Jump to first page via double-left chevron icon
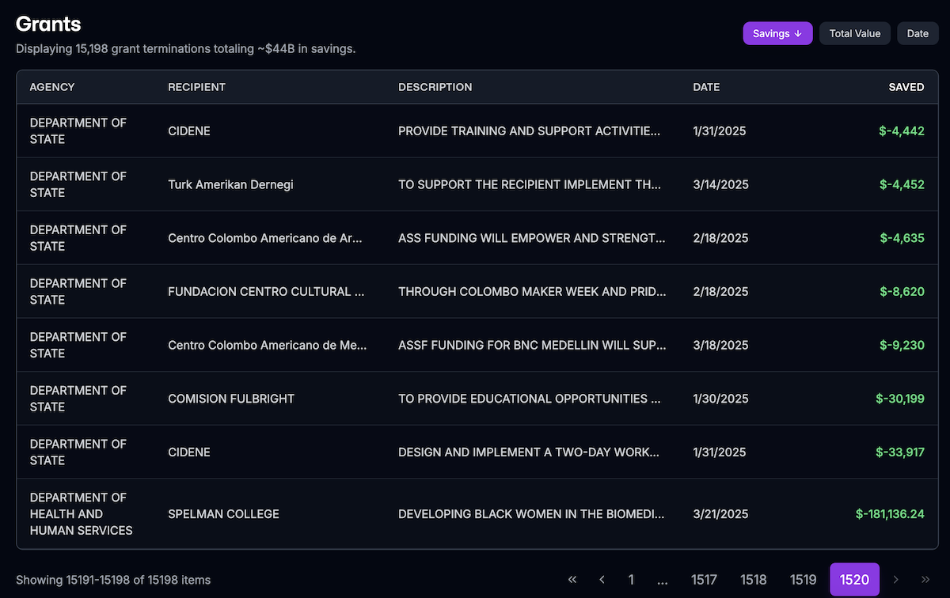Image resolution: width=950 pixels, height=598 pixels. tap(572, 579)
